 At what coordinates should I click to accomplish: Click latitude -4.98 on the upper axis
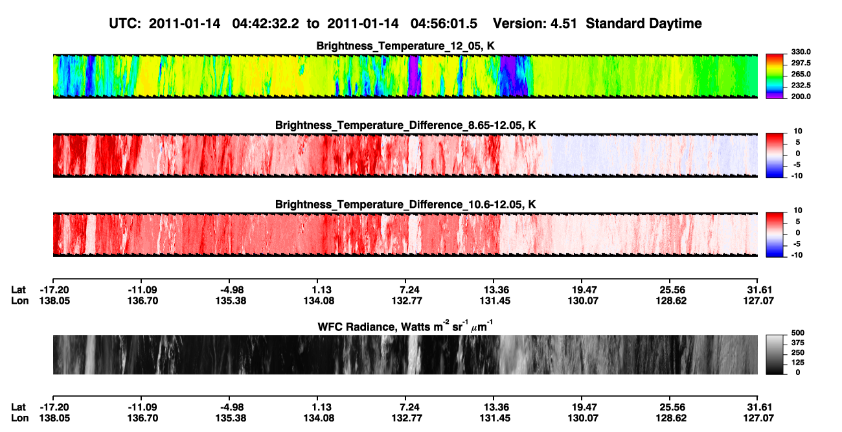[x=229, y=290]
